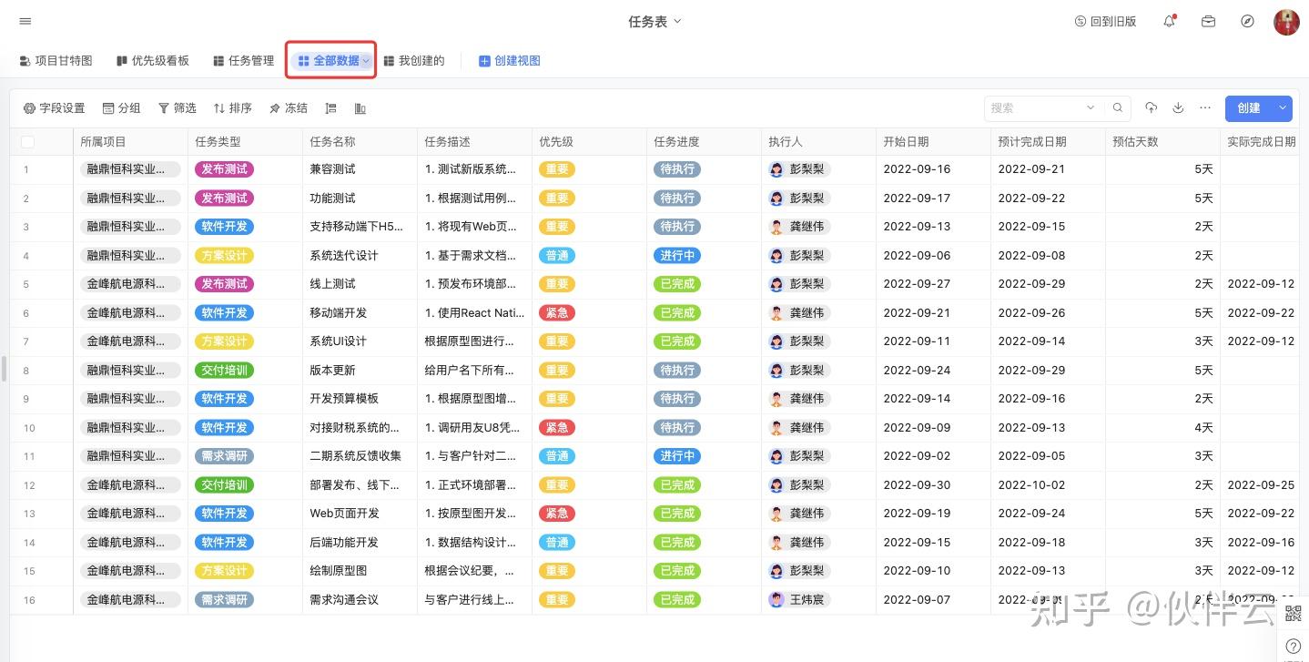Screen dimensions: 1309x662
Task: Click the 冻结 freeze columns tool
Action: (288, 108)
